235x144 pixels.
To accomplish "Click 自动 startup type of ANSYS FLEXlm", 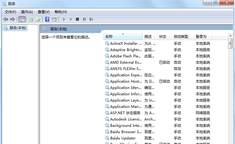I will point(177,69).
